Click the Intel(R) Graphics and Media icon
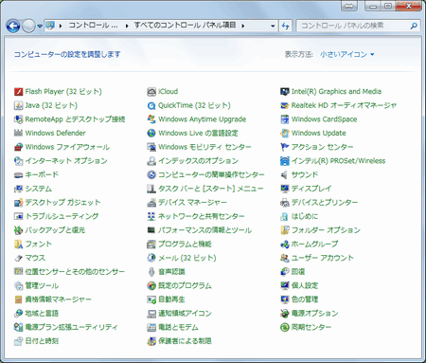 pos(285,92)
